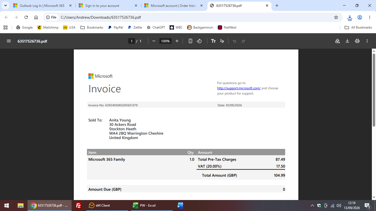The width and height of the screenshot is (376, 211).
Task: Select the add text annotation tool
Action: pos(213,41)
